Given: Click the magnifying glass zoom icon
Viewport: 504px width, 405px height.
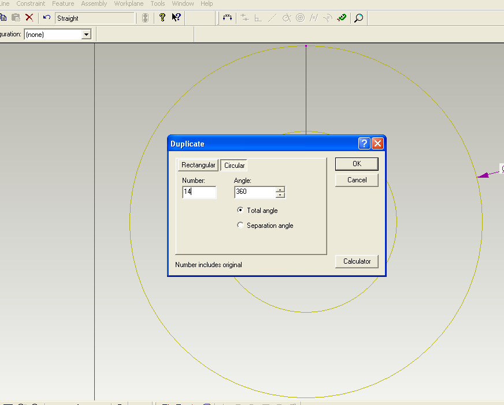Looking at the screenshot, I should tap(359, 18).
